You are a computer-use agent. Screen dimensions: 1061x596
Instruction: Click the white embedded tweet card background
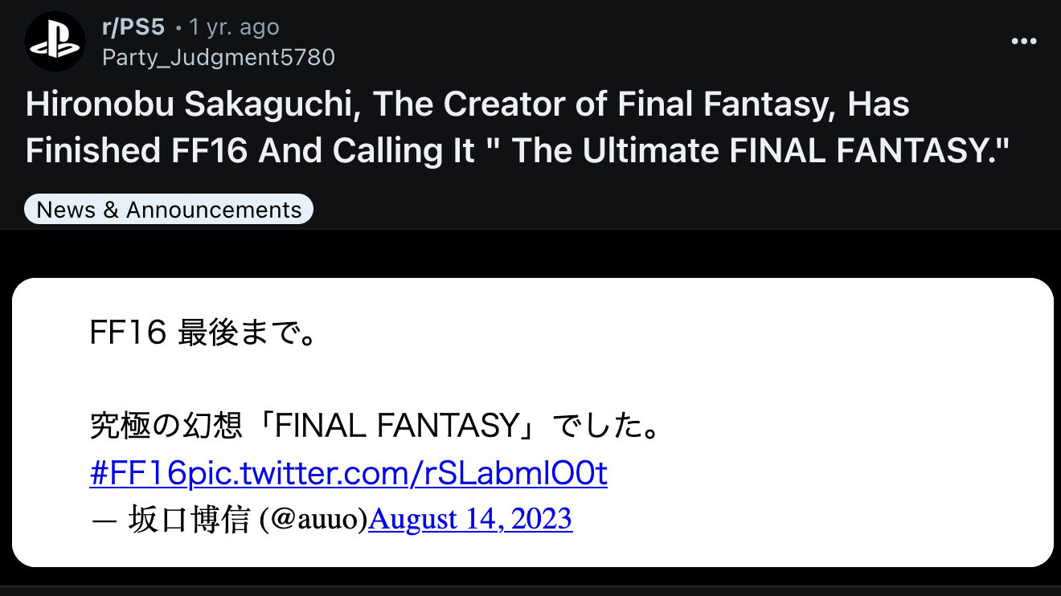click(x=804, y=361)
